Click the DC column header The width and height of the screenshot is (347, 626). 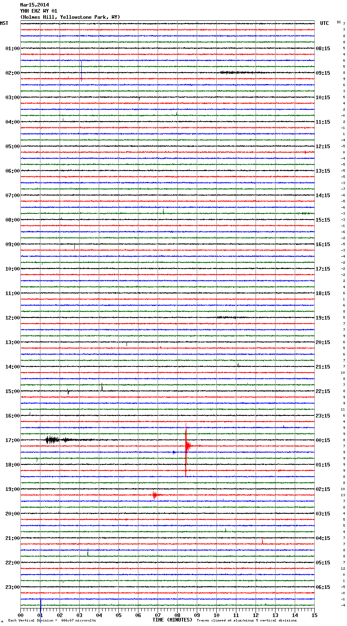(339, 22)
